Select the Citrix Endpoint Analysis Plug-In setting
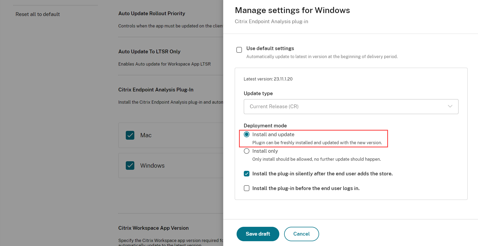478x246 pixels. pos(156,90)
